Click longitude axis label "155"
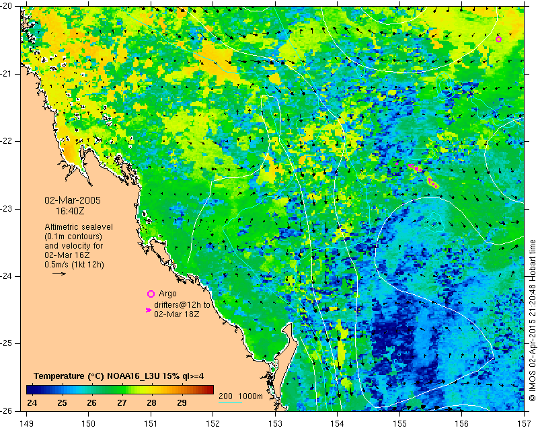 click(x=399, y=424)
